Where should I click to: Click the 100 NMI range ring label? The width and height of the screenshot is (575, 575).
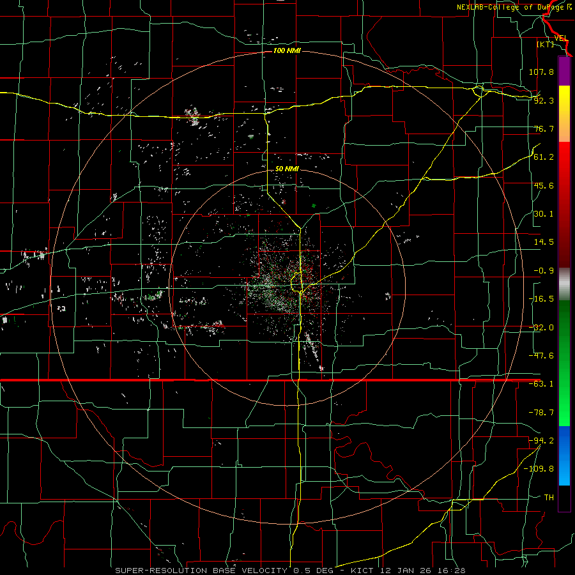point(287,50)
